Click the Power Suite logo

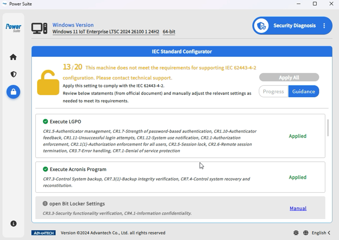point(13,28)
